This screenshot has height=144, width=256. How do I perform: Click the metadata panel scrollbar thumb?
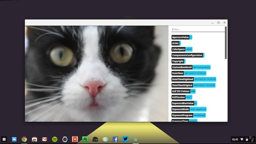point(226,43)
